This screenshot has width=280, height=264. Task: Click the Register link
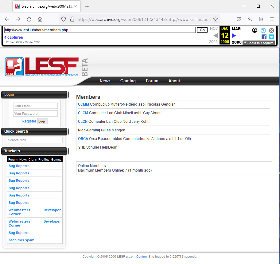29,121
